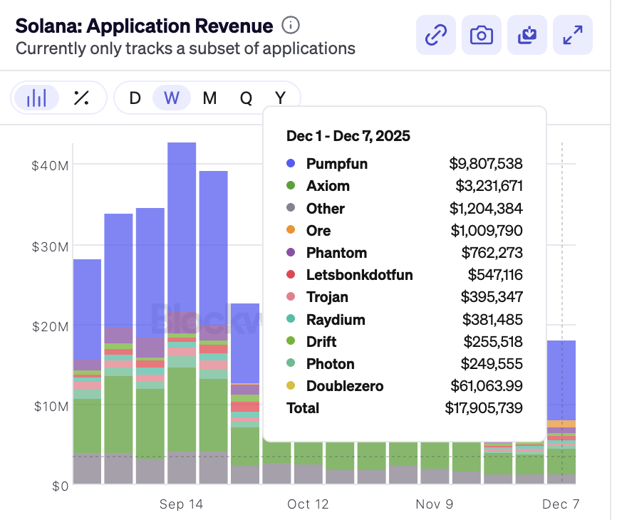Click the Axiom green legend dot
Image resolution: width=617 pixels, height=520 pixels.
click(x=291, y=185)
